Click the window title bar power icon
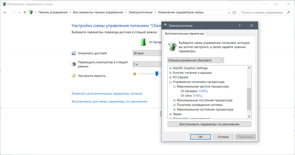295x155 pixels. (x=4, y=4)
